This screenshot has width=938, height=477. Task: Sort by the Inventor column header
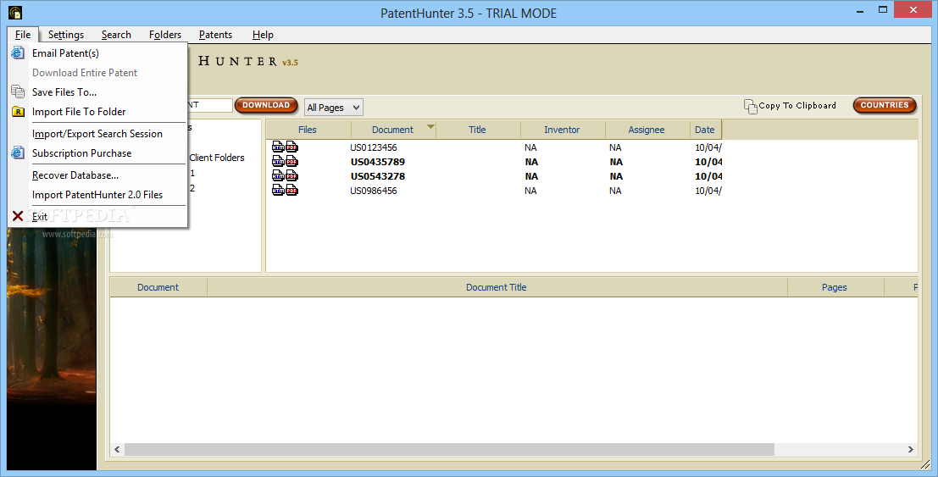[x=562, y=130]
